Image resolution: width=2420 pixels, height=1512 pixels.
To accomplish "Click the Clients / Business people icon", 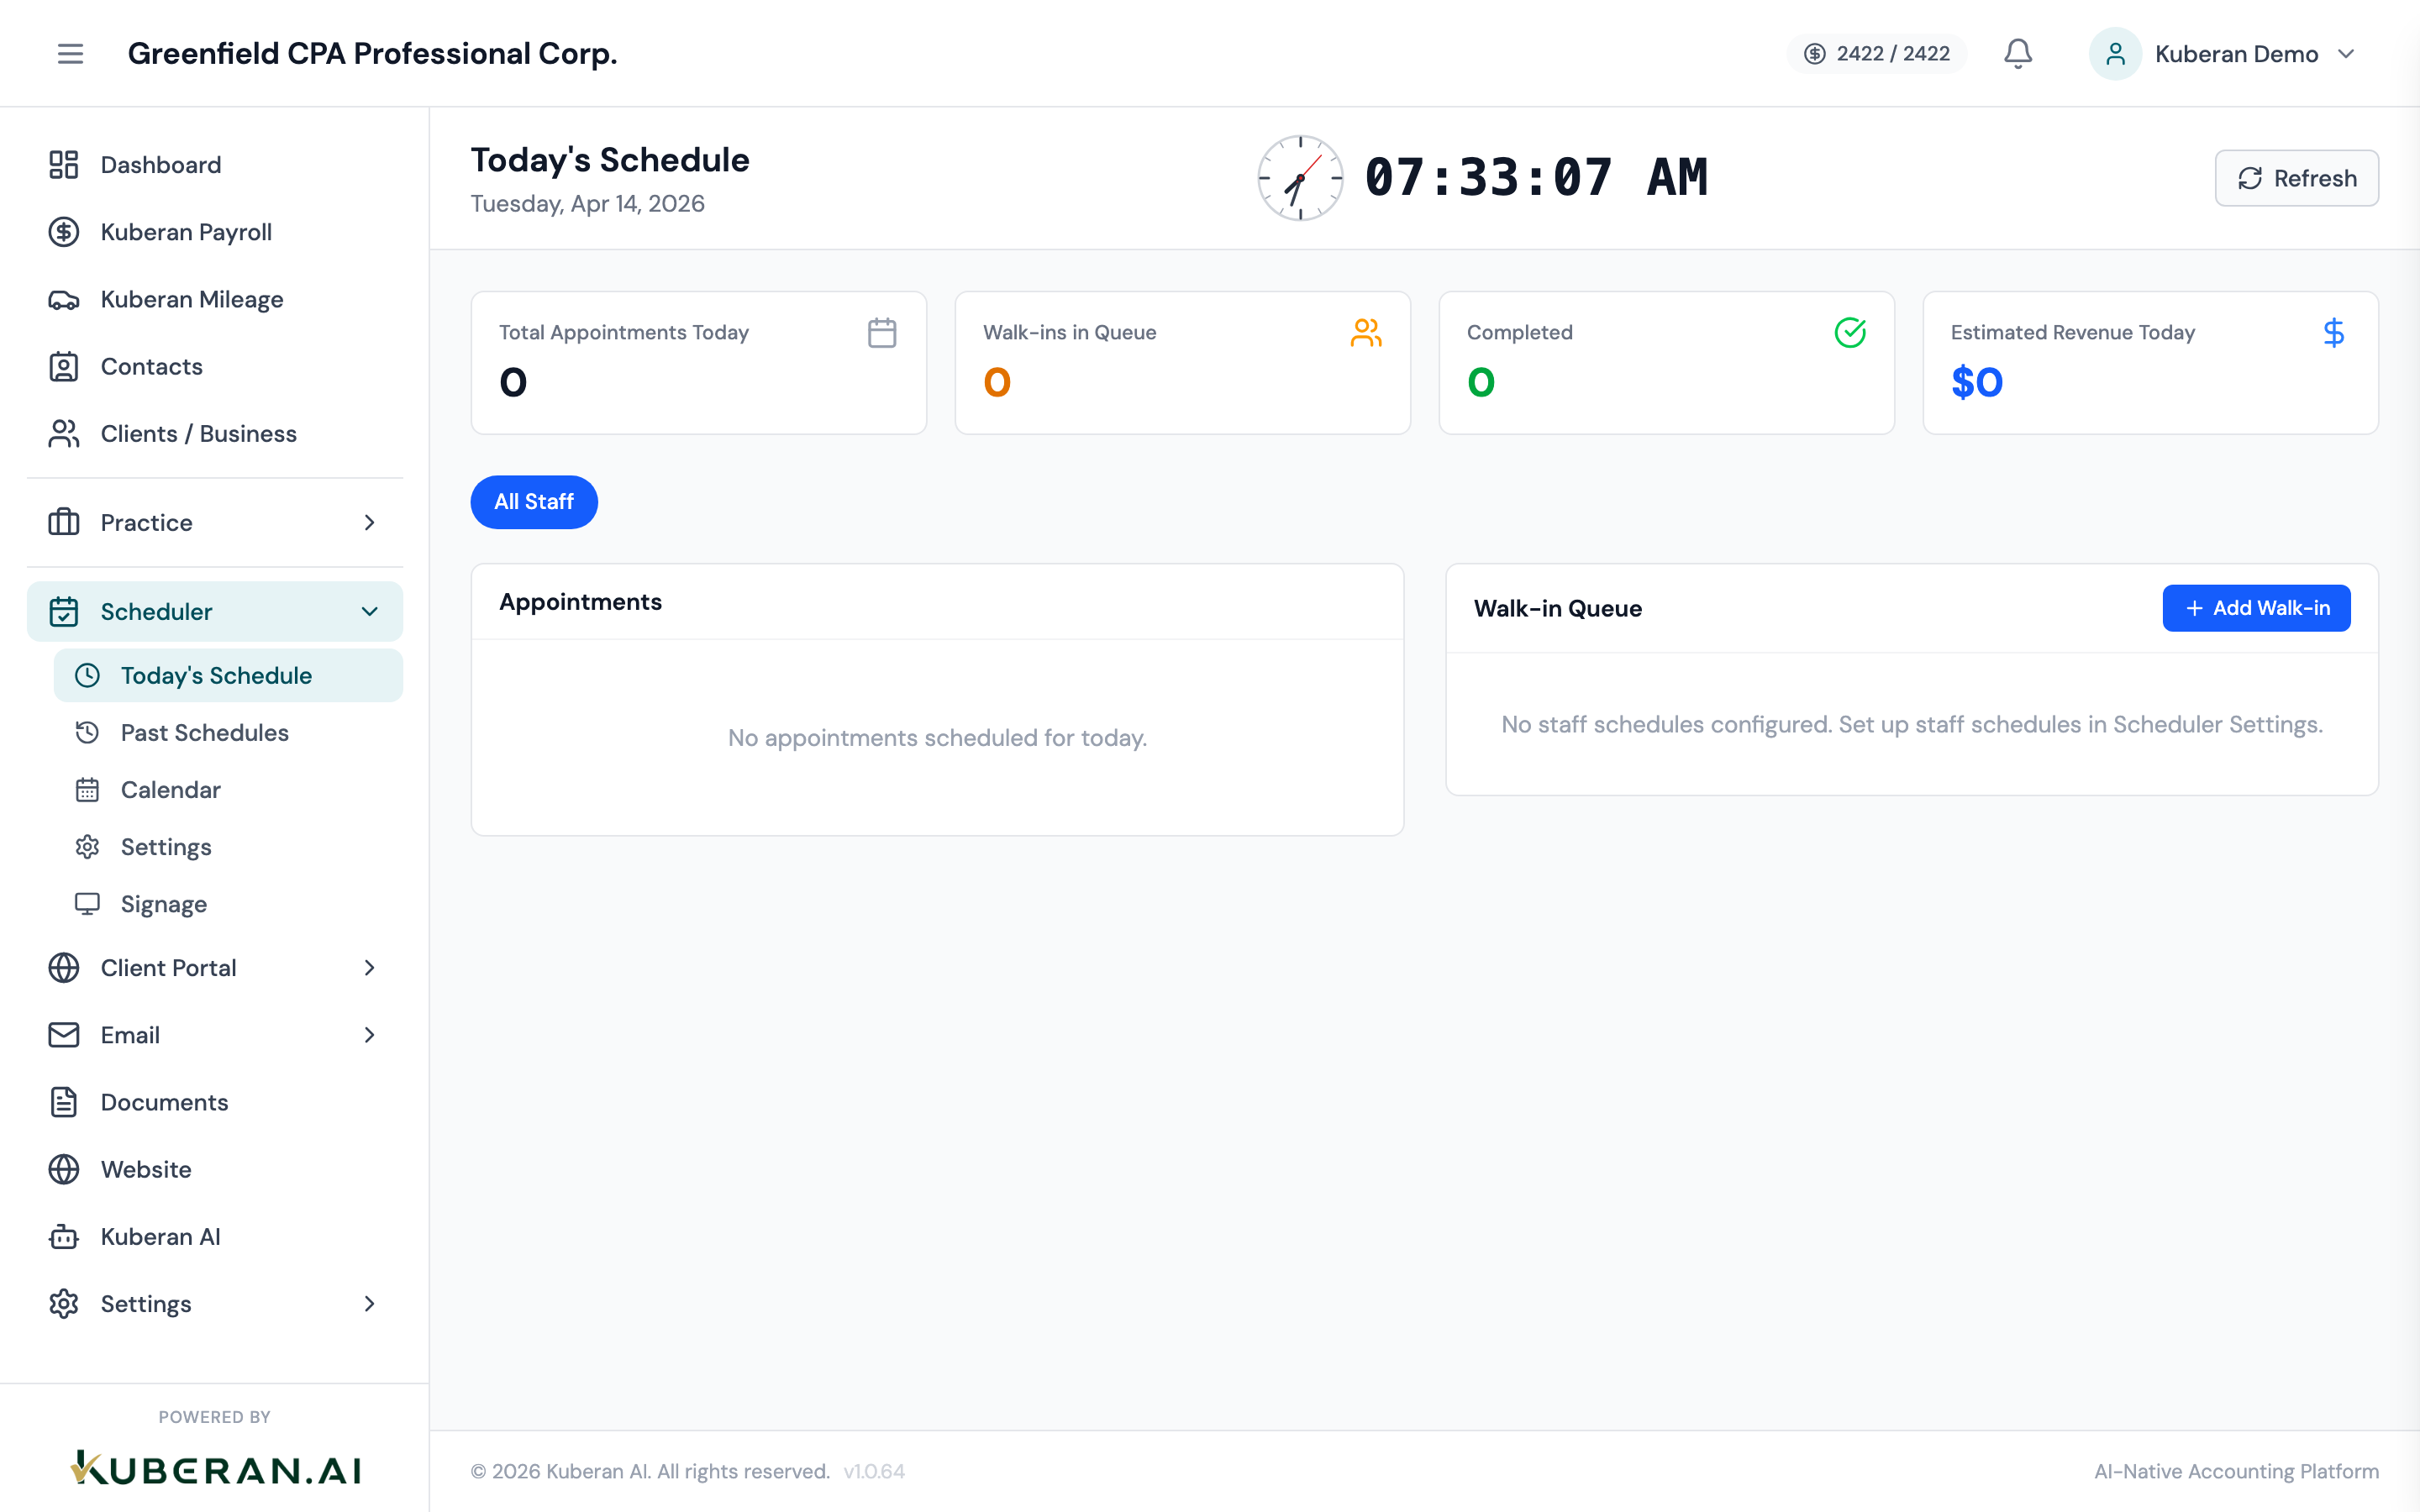I will coord(64,433).
